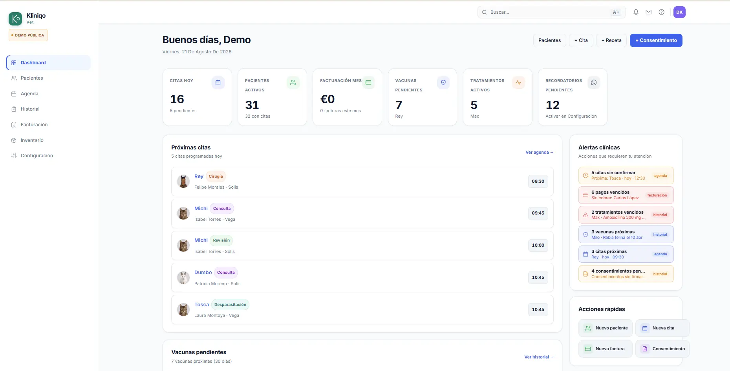Go to Dashboard in sidebar
Screen dimensions: 730x371
(48, 63)
